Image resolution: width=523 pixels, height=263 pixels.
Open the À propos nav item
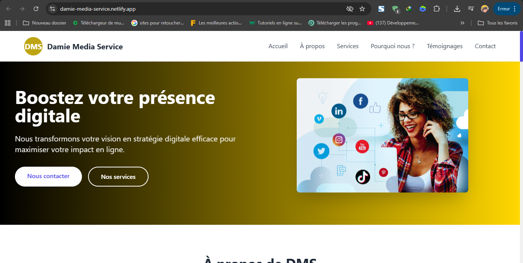[312, 46]
